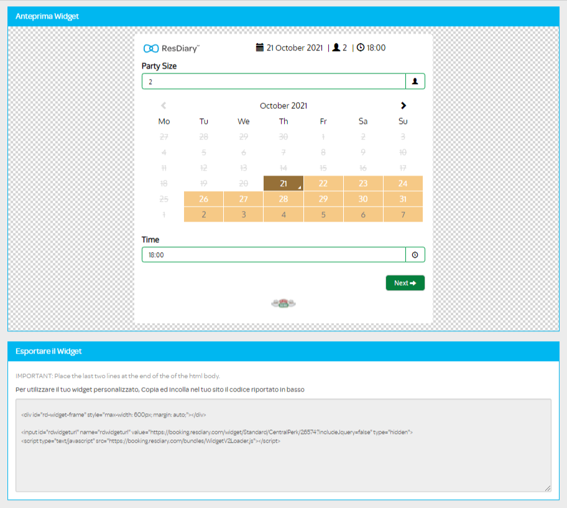Select October 26 in the calendar
Screen dimensions: 567x508
[203, 199]
